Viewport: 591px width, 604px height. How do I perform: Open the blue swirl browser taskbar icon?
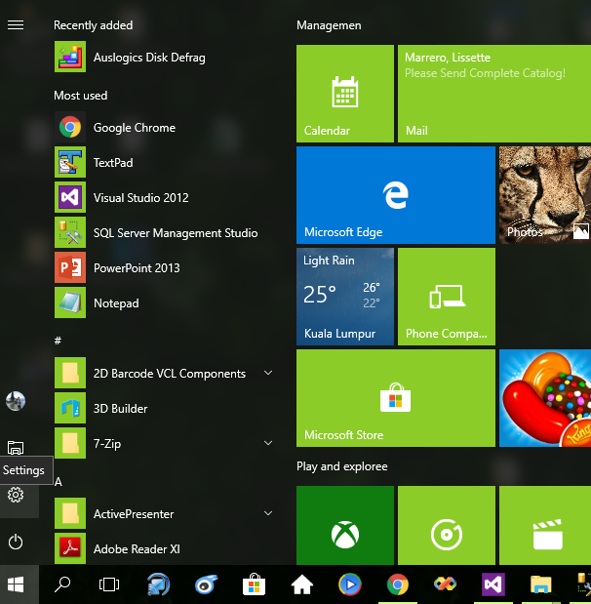(206, 584)
